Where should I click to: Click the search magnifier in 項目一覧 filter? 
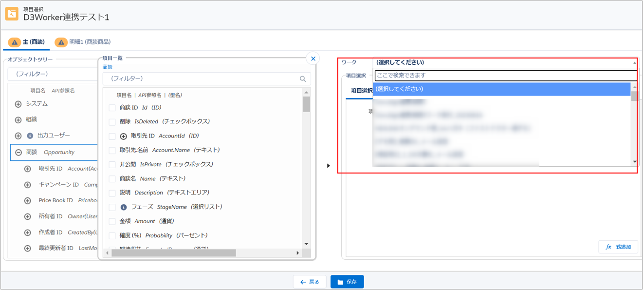pyautogui.click(x=303, y=78)
